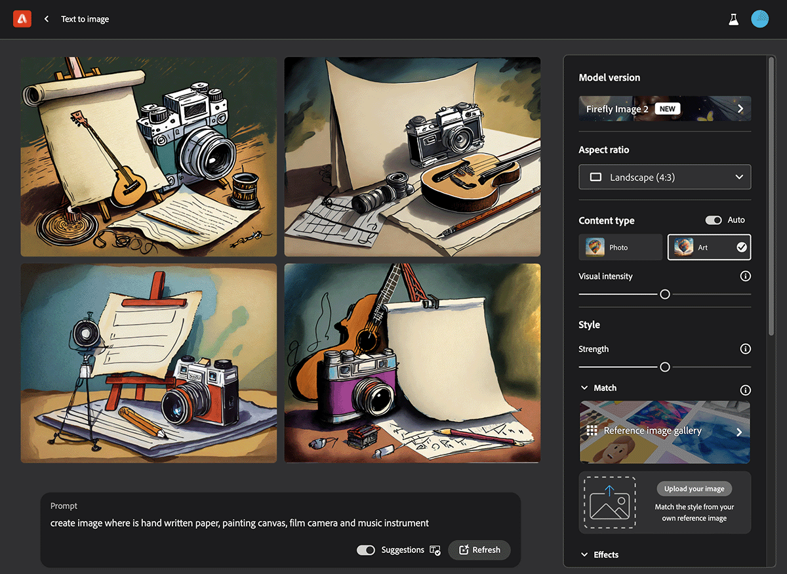Viewport: 787px width, 574px height.
Task: Click the prompt suggestions settings icon
Action: [x=435, y=550]
